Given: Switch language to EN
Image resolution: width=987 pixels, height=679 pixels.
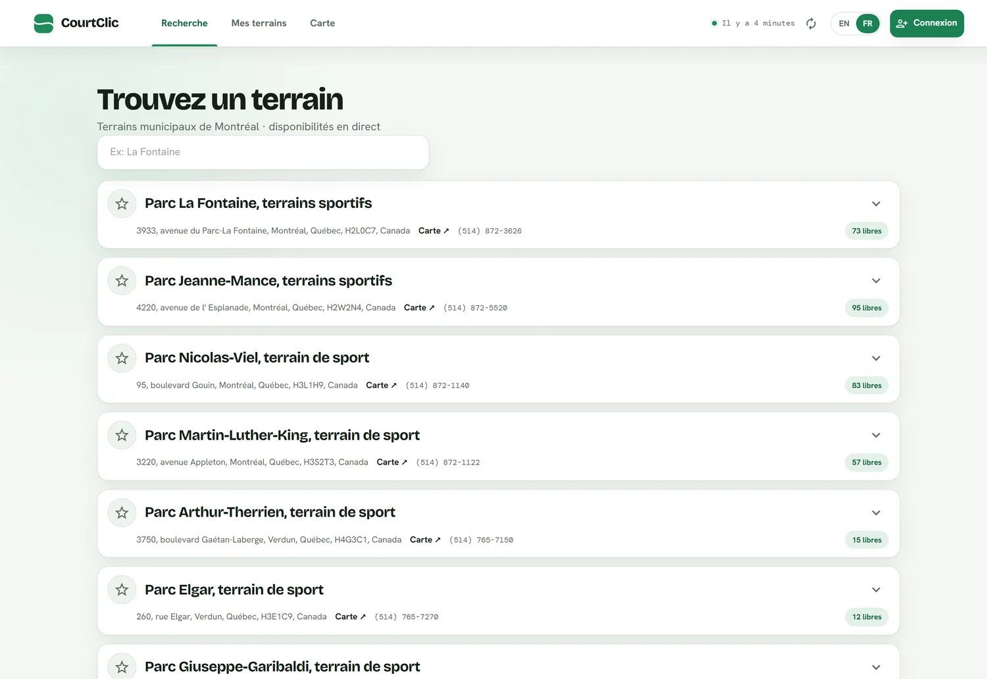Looking at the screenshot, I should [x=844, y=24].
